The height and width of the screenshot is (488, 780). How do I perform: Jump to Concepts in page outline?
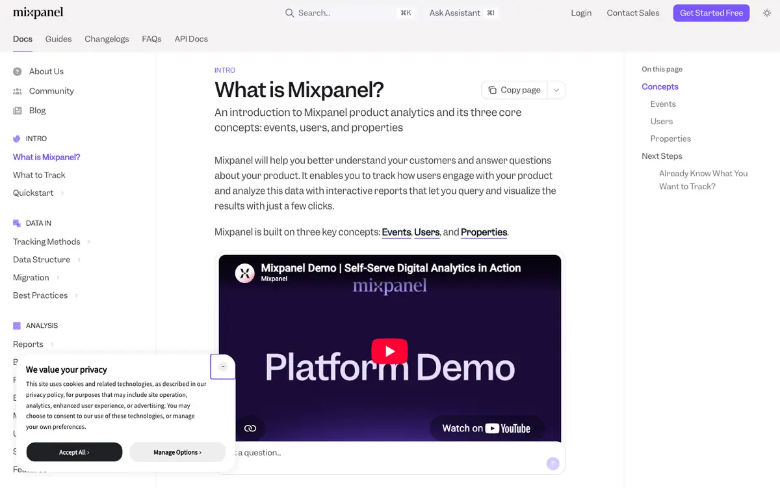pyautogui.click(x=660, y=87)
